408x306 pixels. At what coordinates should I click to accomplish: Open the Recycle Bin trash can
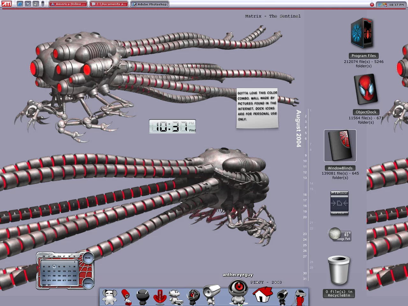339,270
